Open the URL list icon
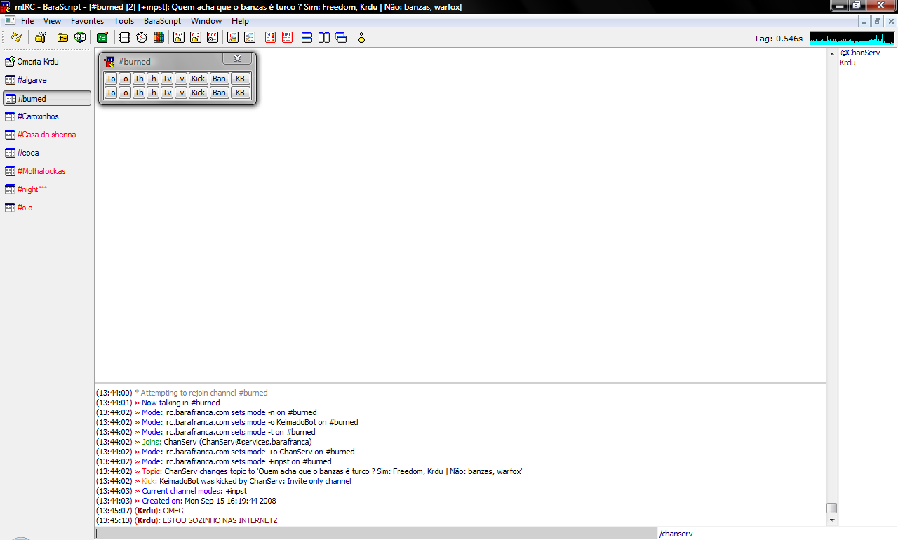This screenshot has width=898, height=540. 287,38
